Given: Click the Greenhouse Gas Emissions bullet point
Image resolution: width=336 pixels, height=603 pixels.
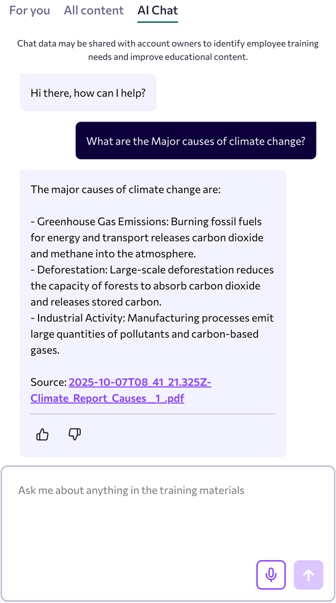Looking at the screenshot, I should tap(147, 237).
